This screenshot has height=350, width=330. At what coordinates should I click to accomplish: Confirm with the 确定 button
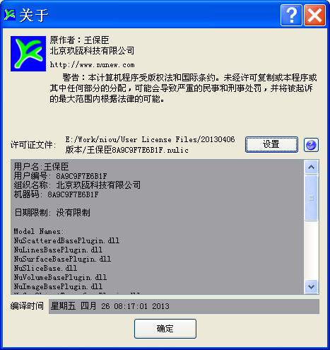(165, 329)
